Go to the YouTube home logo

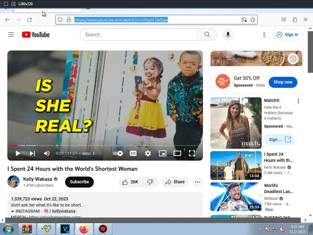36,35
